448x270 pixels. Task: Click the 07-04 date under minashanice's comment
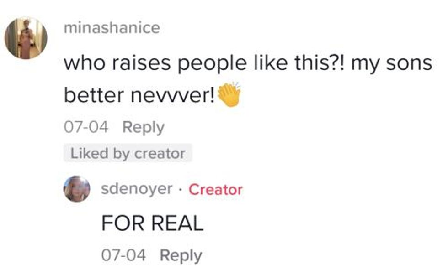pos(86,127)
